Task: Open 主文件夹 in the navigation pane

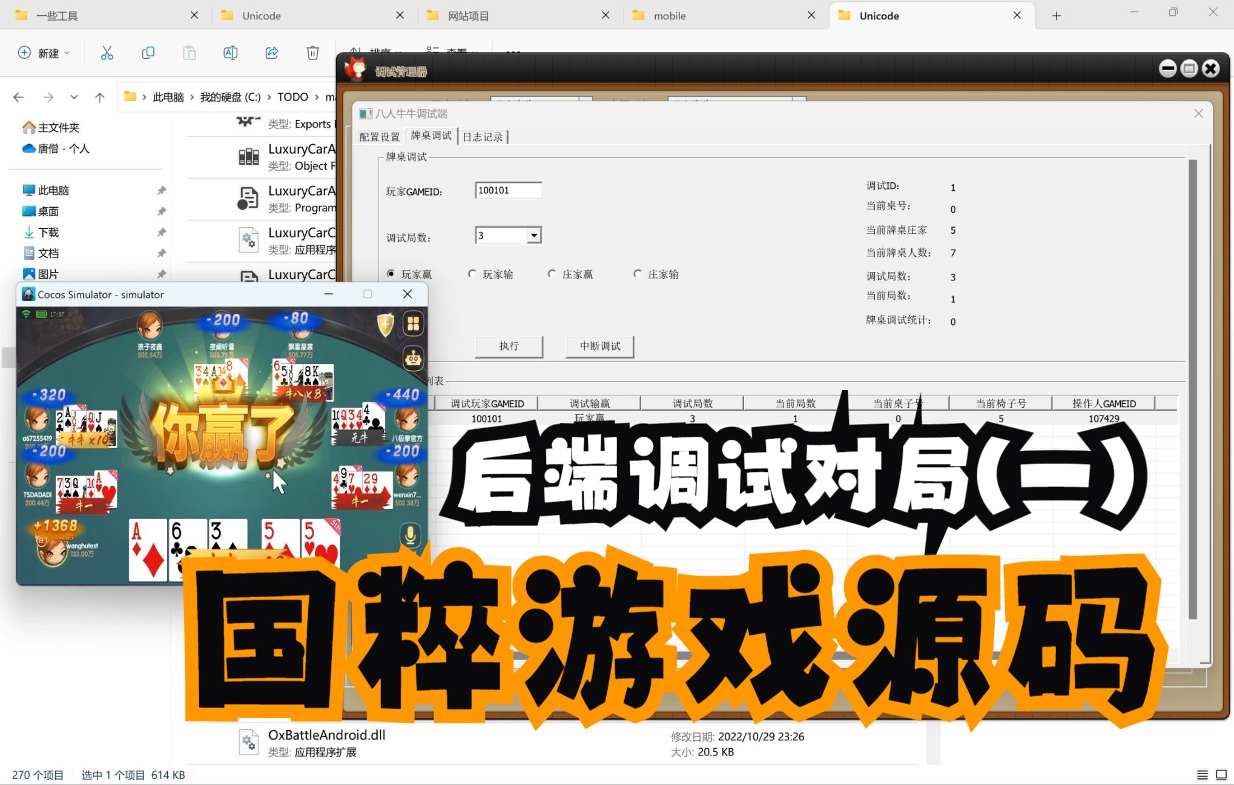Action: point(51,127)
